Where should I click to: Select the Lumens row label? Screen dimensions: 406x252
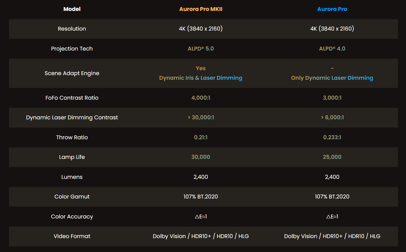click(x=72, y=177)
